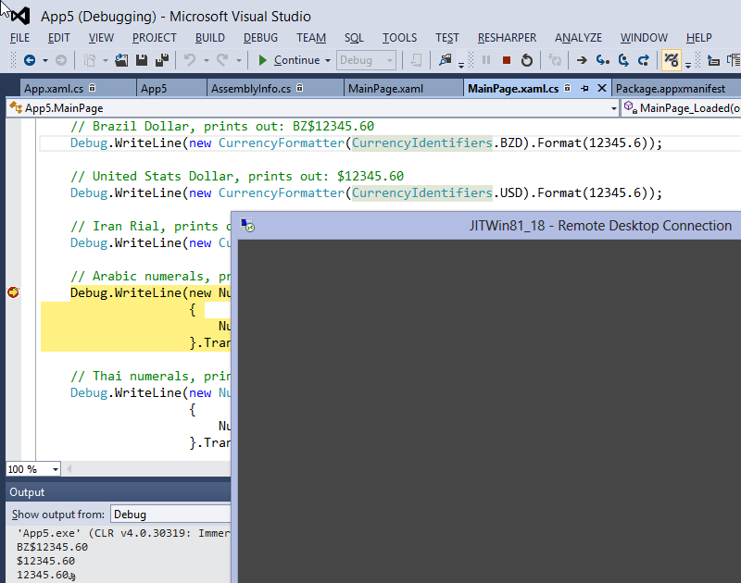Click the Undo arrow icon
The height and width of the screenshot is (583, 741).
190,60
